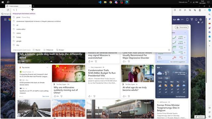
Task: Select the gmail search suggestion
Action: point(91,17)
